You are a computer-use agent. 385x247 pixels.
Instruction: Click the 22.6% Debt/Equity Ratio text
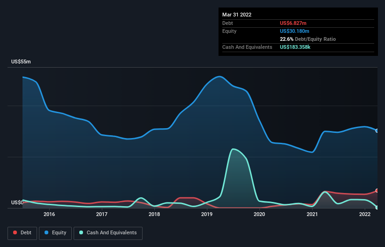308,39
